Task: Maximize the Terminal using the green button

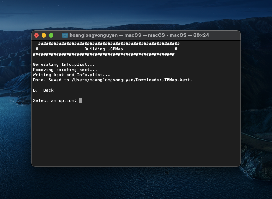Action: coord(51,35)
